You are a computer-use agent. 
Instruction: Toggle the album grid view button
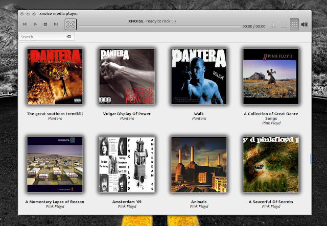click(294, 24)
